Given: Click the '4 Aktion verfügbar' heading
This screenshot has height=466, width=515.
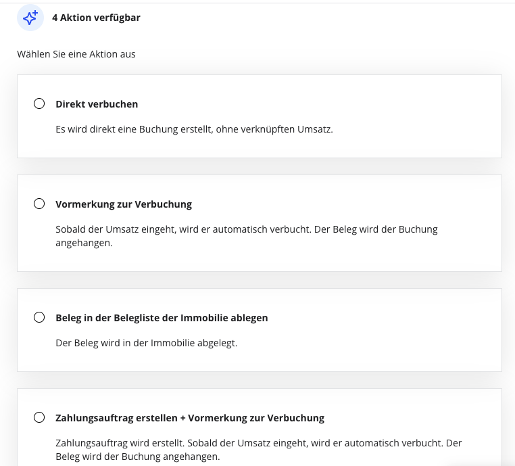Looking at the screenshot, I should (96, 18).
